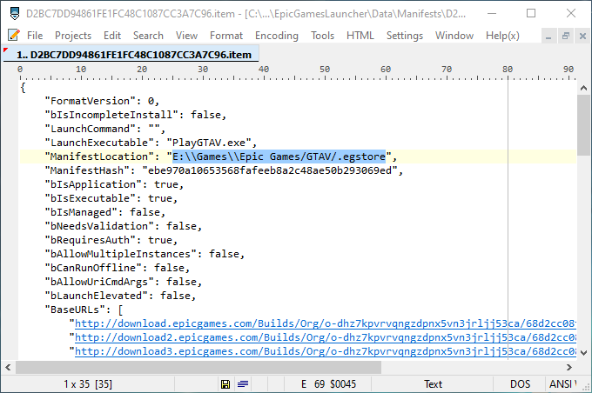
Task: Open the download3.epicgames.com build URL
Action: (x=326, y=351)
